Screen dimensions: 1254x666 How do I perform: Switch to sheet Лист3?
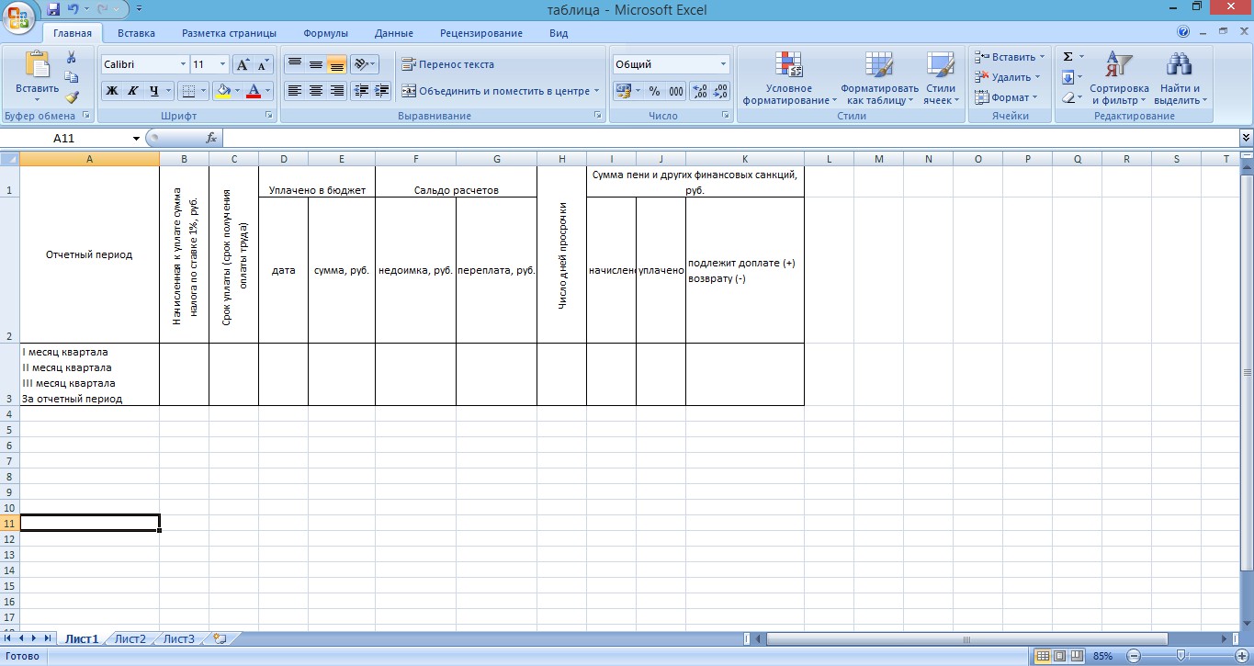[x=179, y=639]
